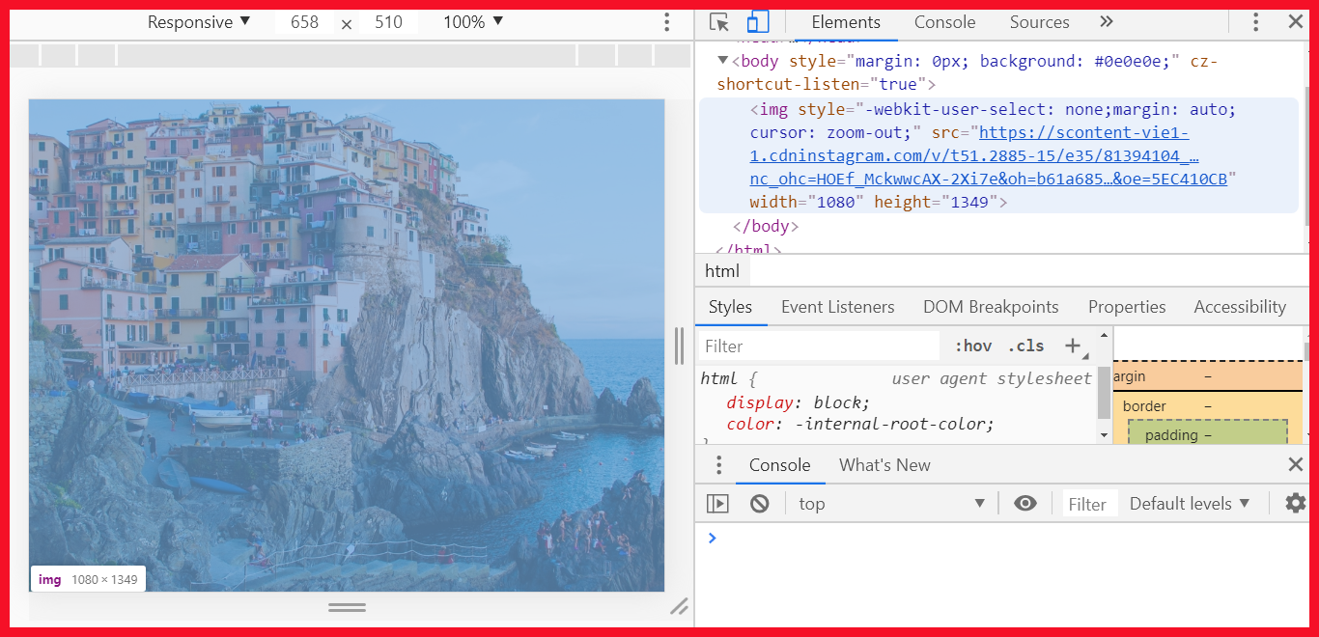Image resolution: width=1319 pixels, height=637 pixels.
Task: Click the viewport width field 658
Action: [304, 22]
